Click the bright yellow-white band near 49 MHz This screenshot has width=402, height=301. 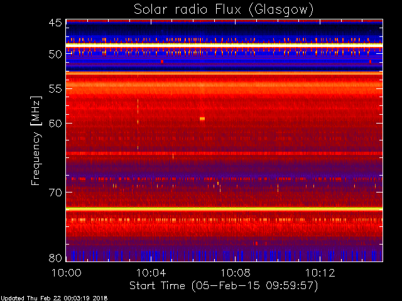pyautogui.click(x=224, y=45)
